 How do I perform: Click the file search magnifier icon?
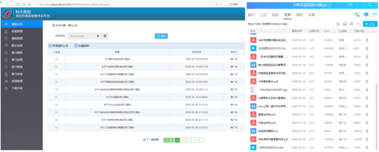click(x=338, y=24)
